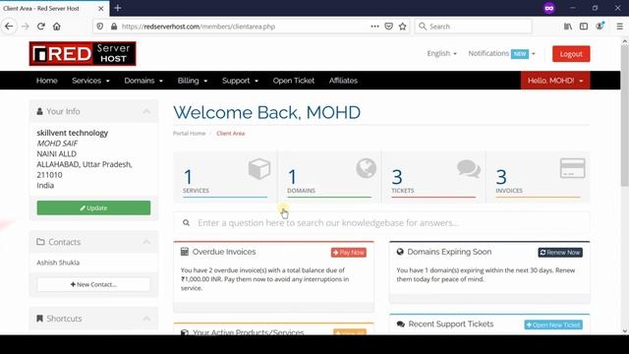Click the NEW badge beside Notifications
The height and width of the screenshot is (354, 629).
520,54
